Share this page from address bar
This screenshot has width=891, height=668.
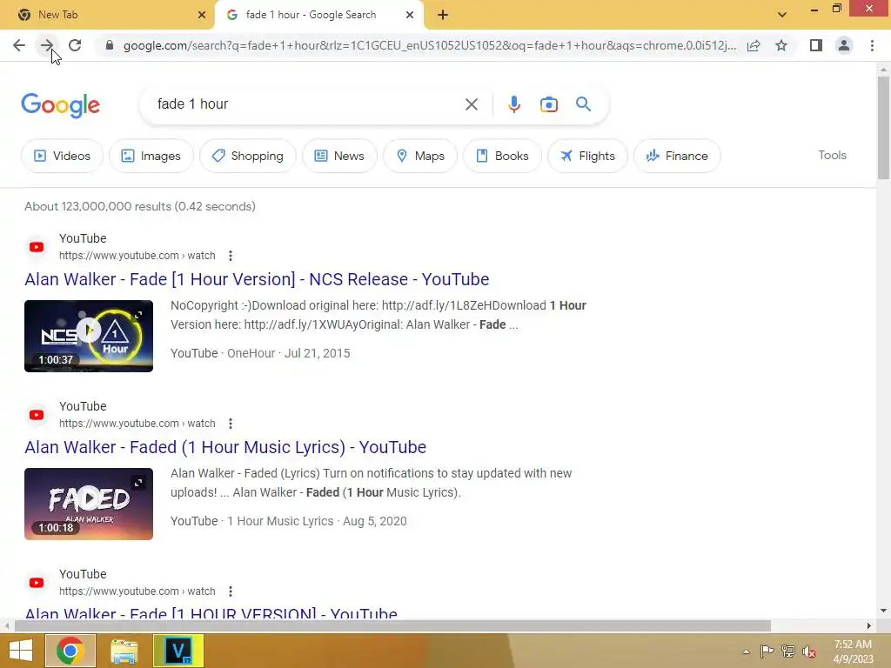click(x=754, y=45)
